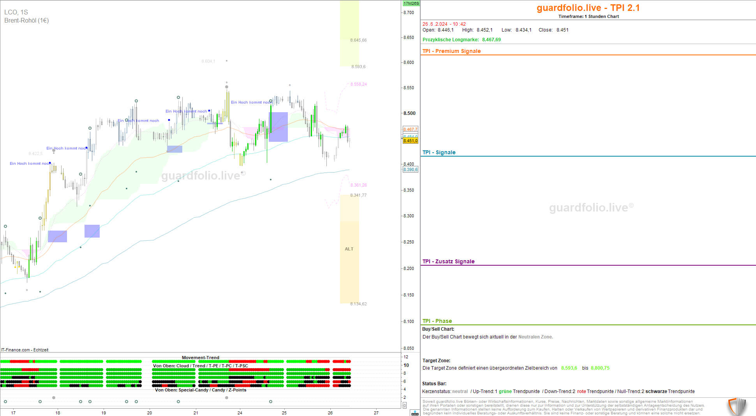Viewport: 756px width, 416px height.
Task: Click date 27 on the time axis
Action: coord(376,413)
